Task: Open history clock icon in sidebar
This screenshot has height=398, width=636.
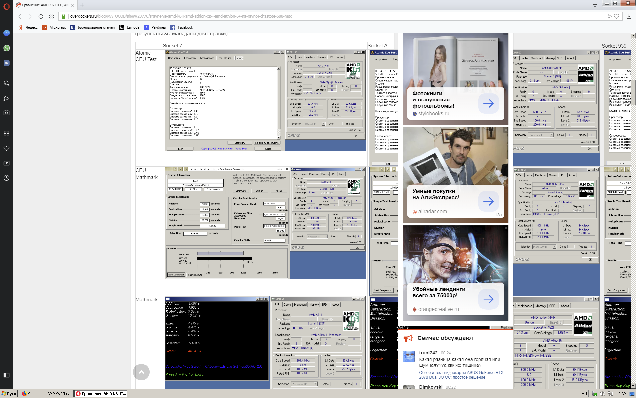Action: (x=6, y=178)
